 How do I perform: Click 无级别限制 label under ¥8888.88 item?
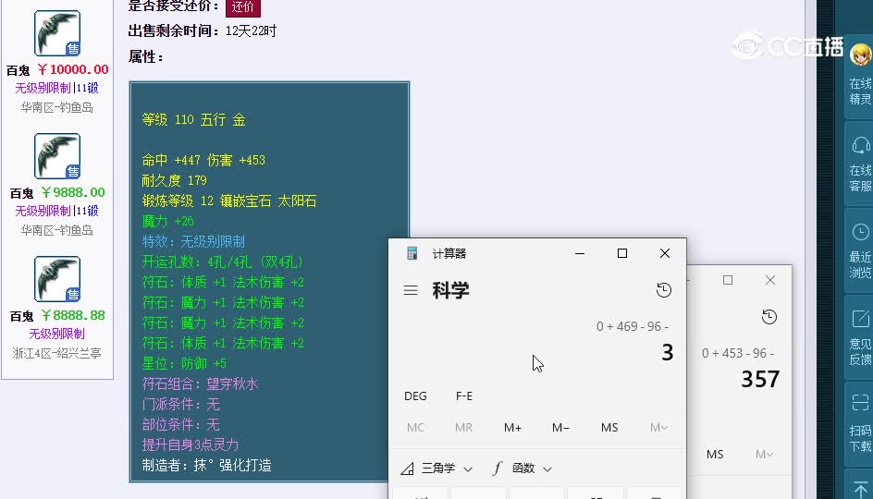pyautogui.click(x=56, y=334)
